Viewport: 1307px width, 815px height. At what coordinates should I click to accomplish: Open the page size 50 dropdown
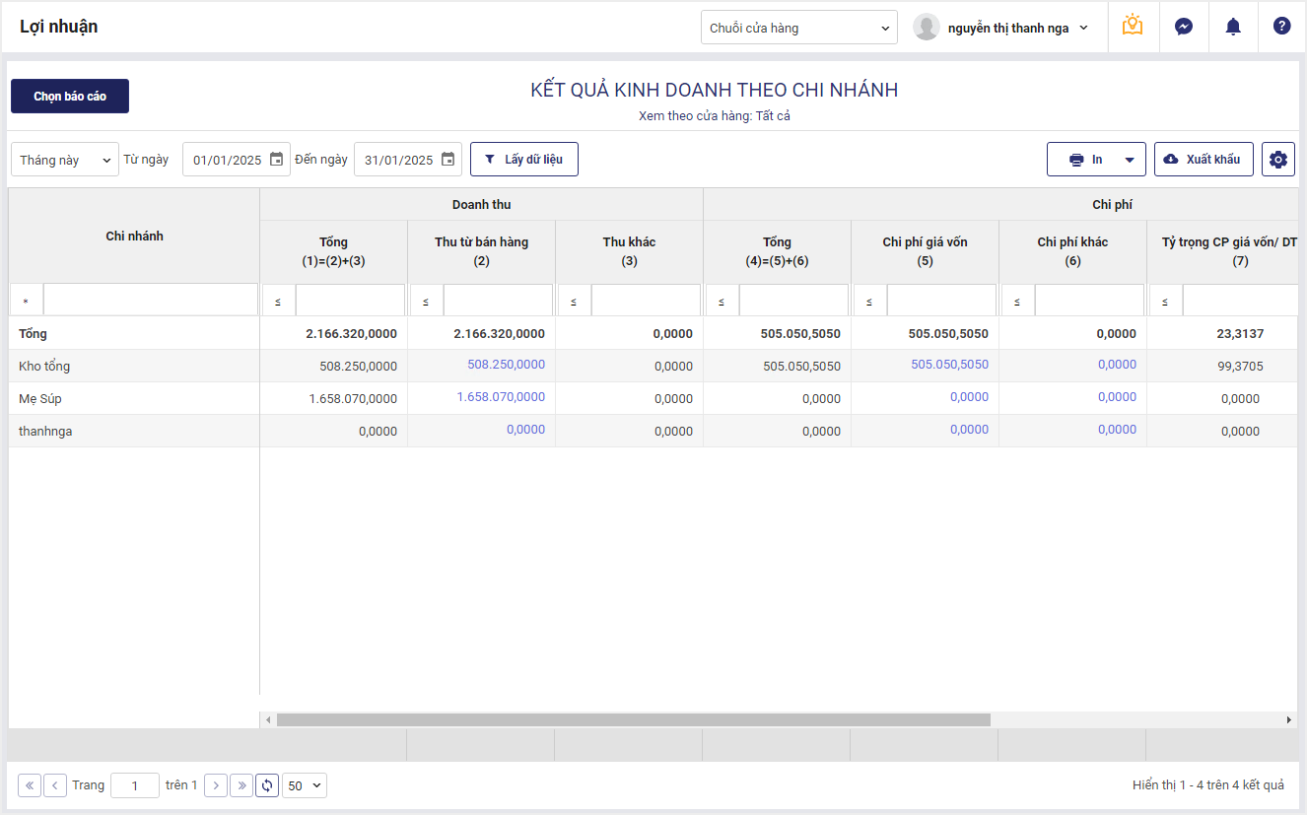click(304, 785)
